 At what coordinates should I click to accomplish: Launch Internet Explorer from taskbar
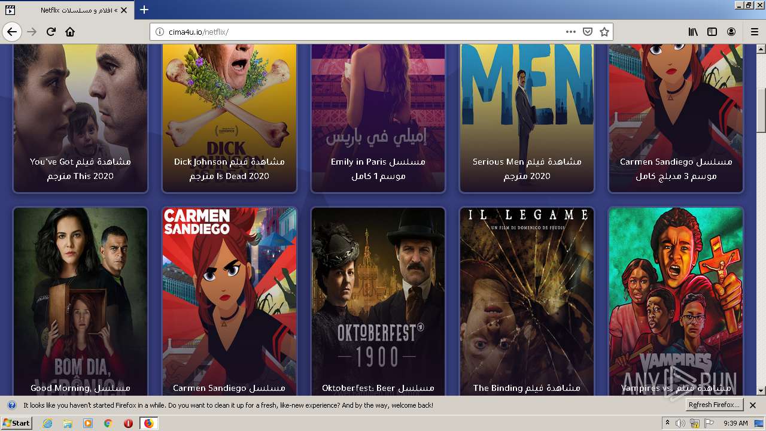click(x=48, y=423)
